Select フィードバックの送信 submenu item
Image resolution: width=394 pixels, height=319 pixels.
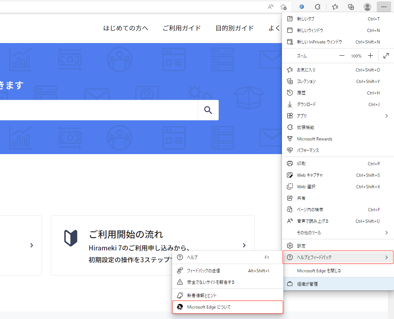[228, 271]
